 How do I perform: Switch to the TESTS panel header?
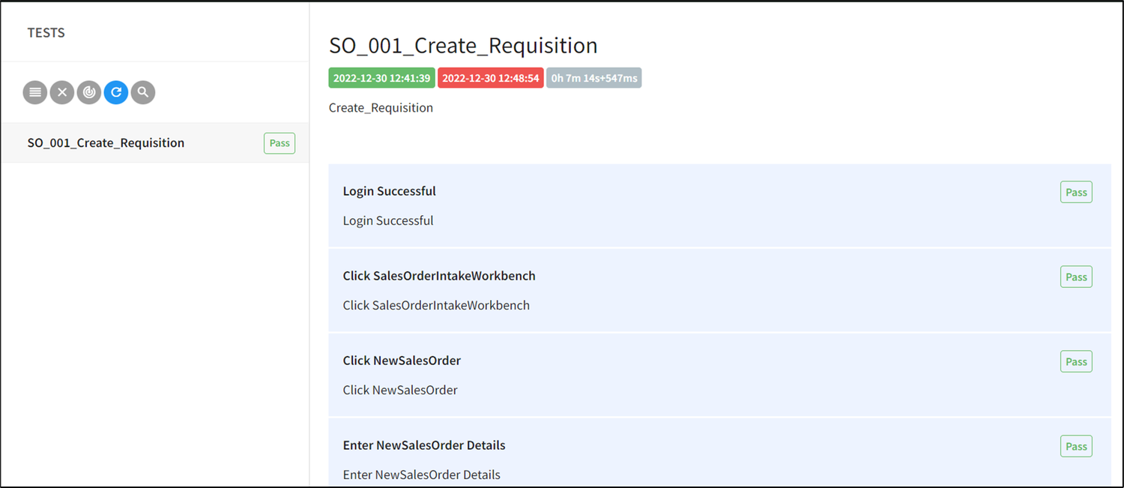[x=46, y=32]
